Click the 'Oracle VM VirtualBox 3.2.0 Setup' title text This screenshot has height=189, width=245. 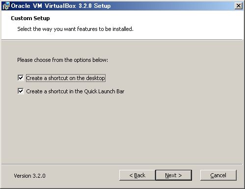click(x=61, y=6)
